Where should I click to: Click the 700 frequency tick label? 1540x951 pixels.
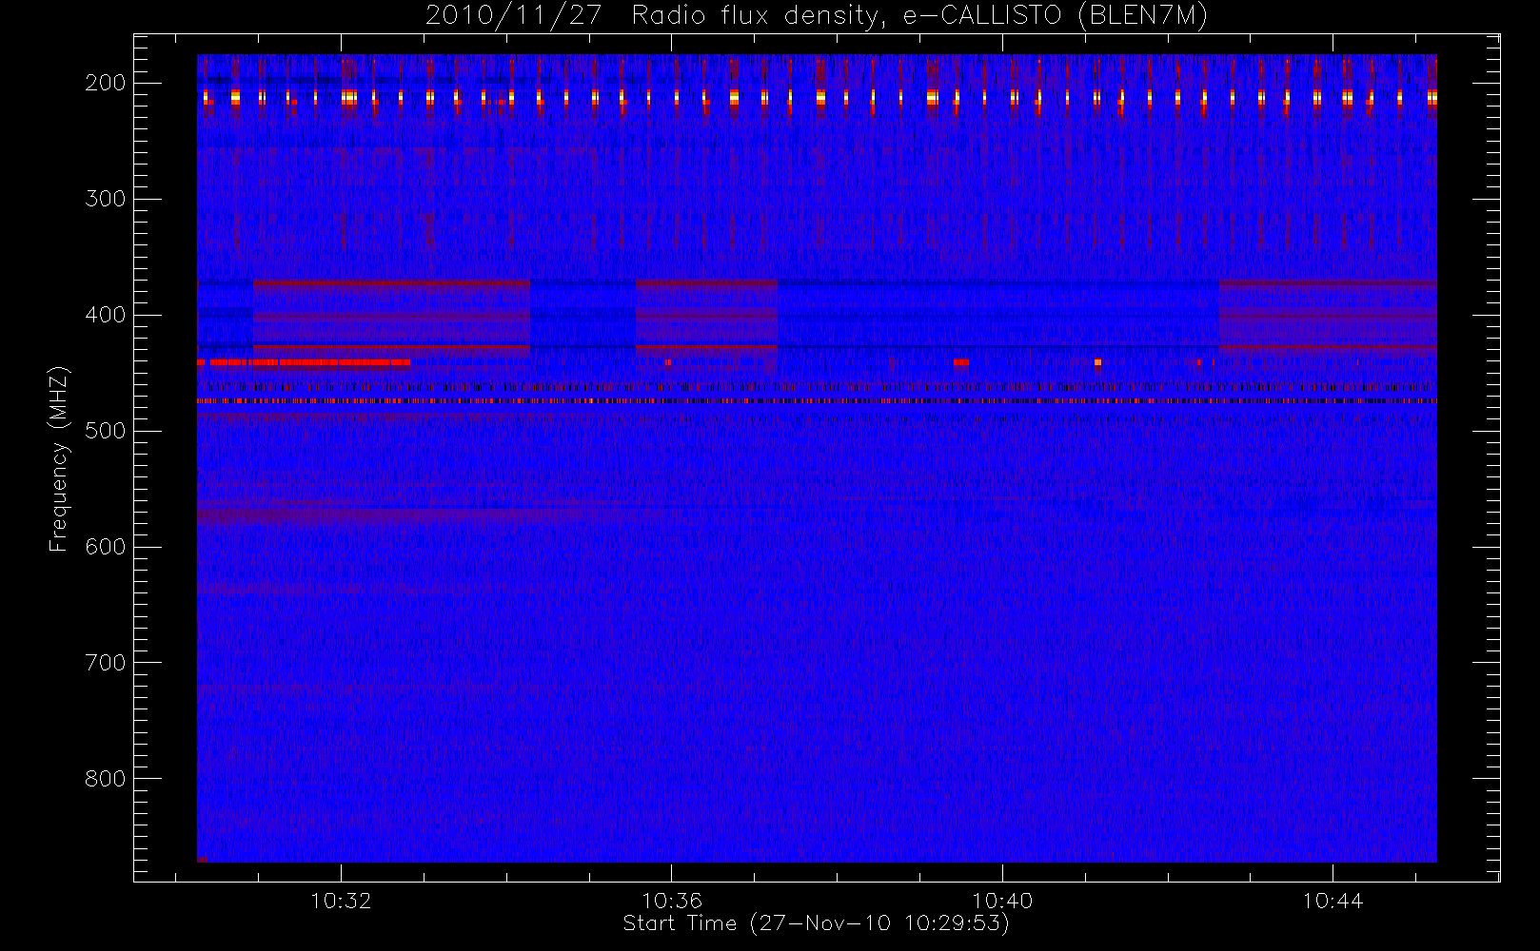point(106,663)
